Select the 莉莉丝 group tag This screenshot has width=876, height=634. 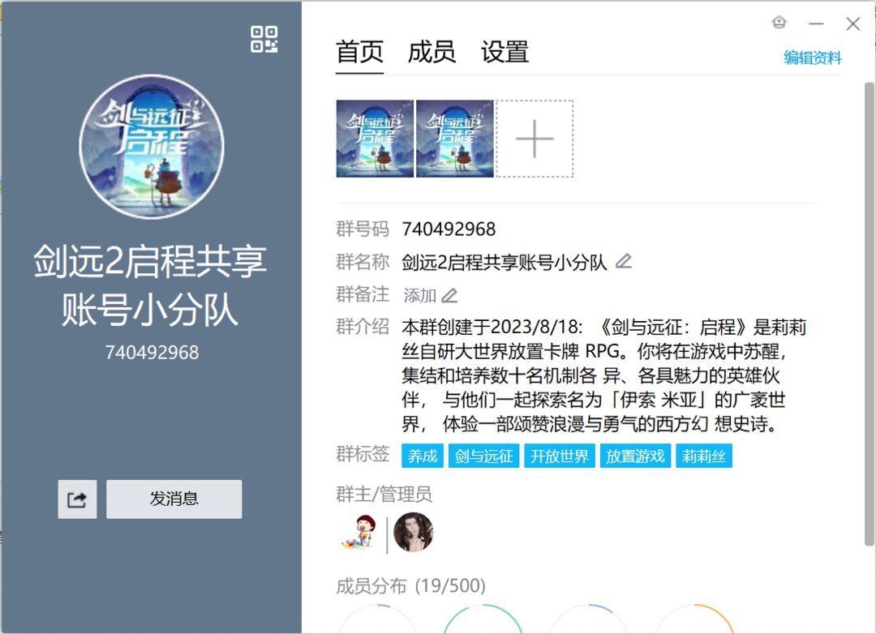click(703, 456)
